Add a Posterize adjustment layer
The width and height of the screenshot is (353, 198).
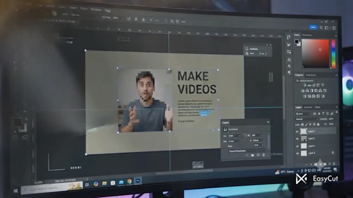309,96
